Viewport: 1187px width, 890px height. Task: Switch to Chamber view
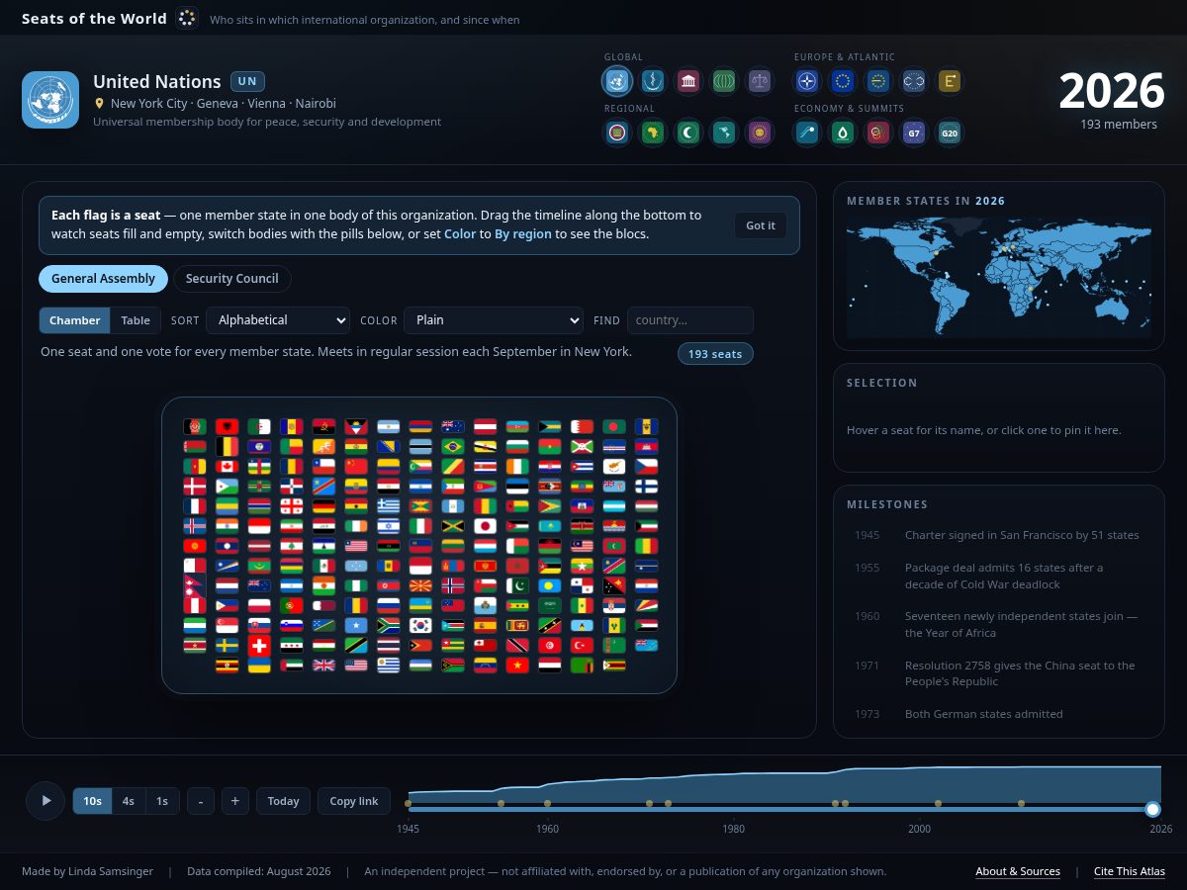tap(74, 320)
